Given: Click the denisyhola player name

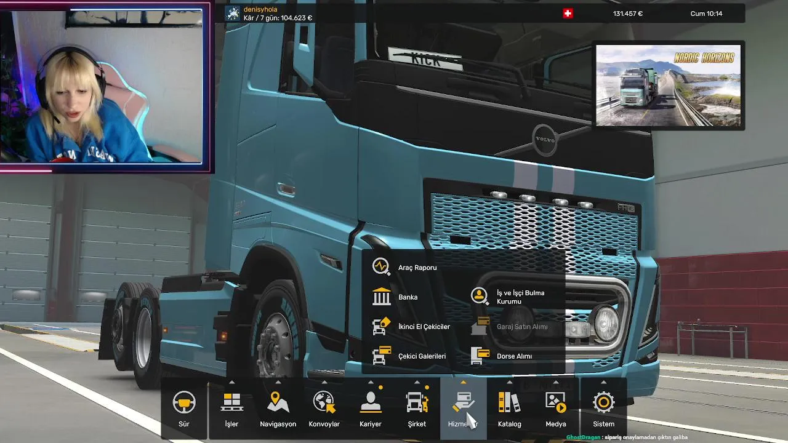Looking at the screenshot, I should point(260,9).
